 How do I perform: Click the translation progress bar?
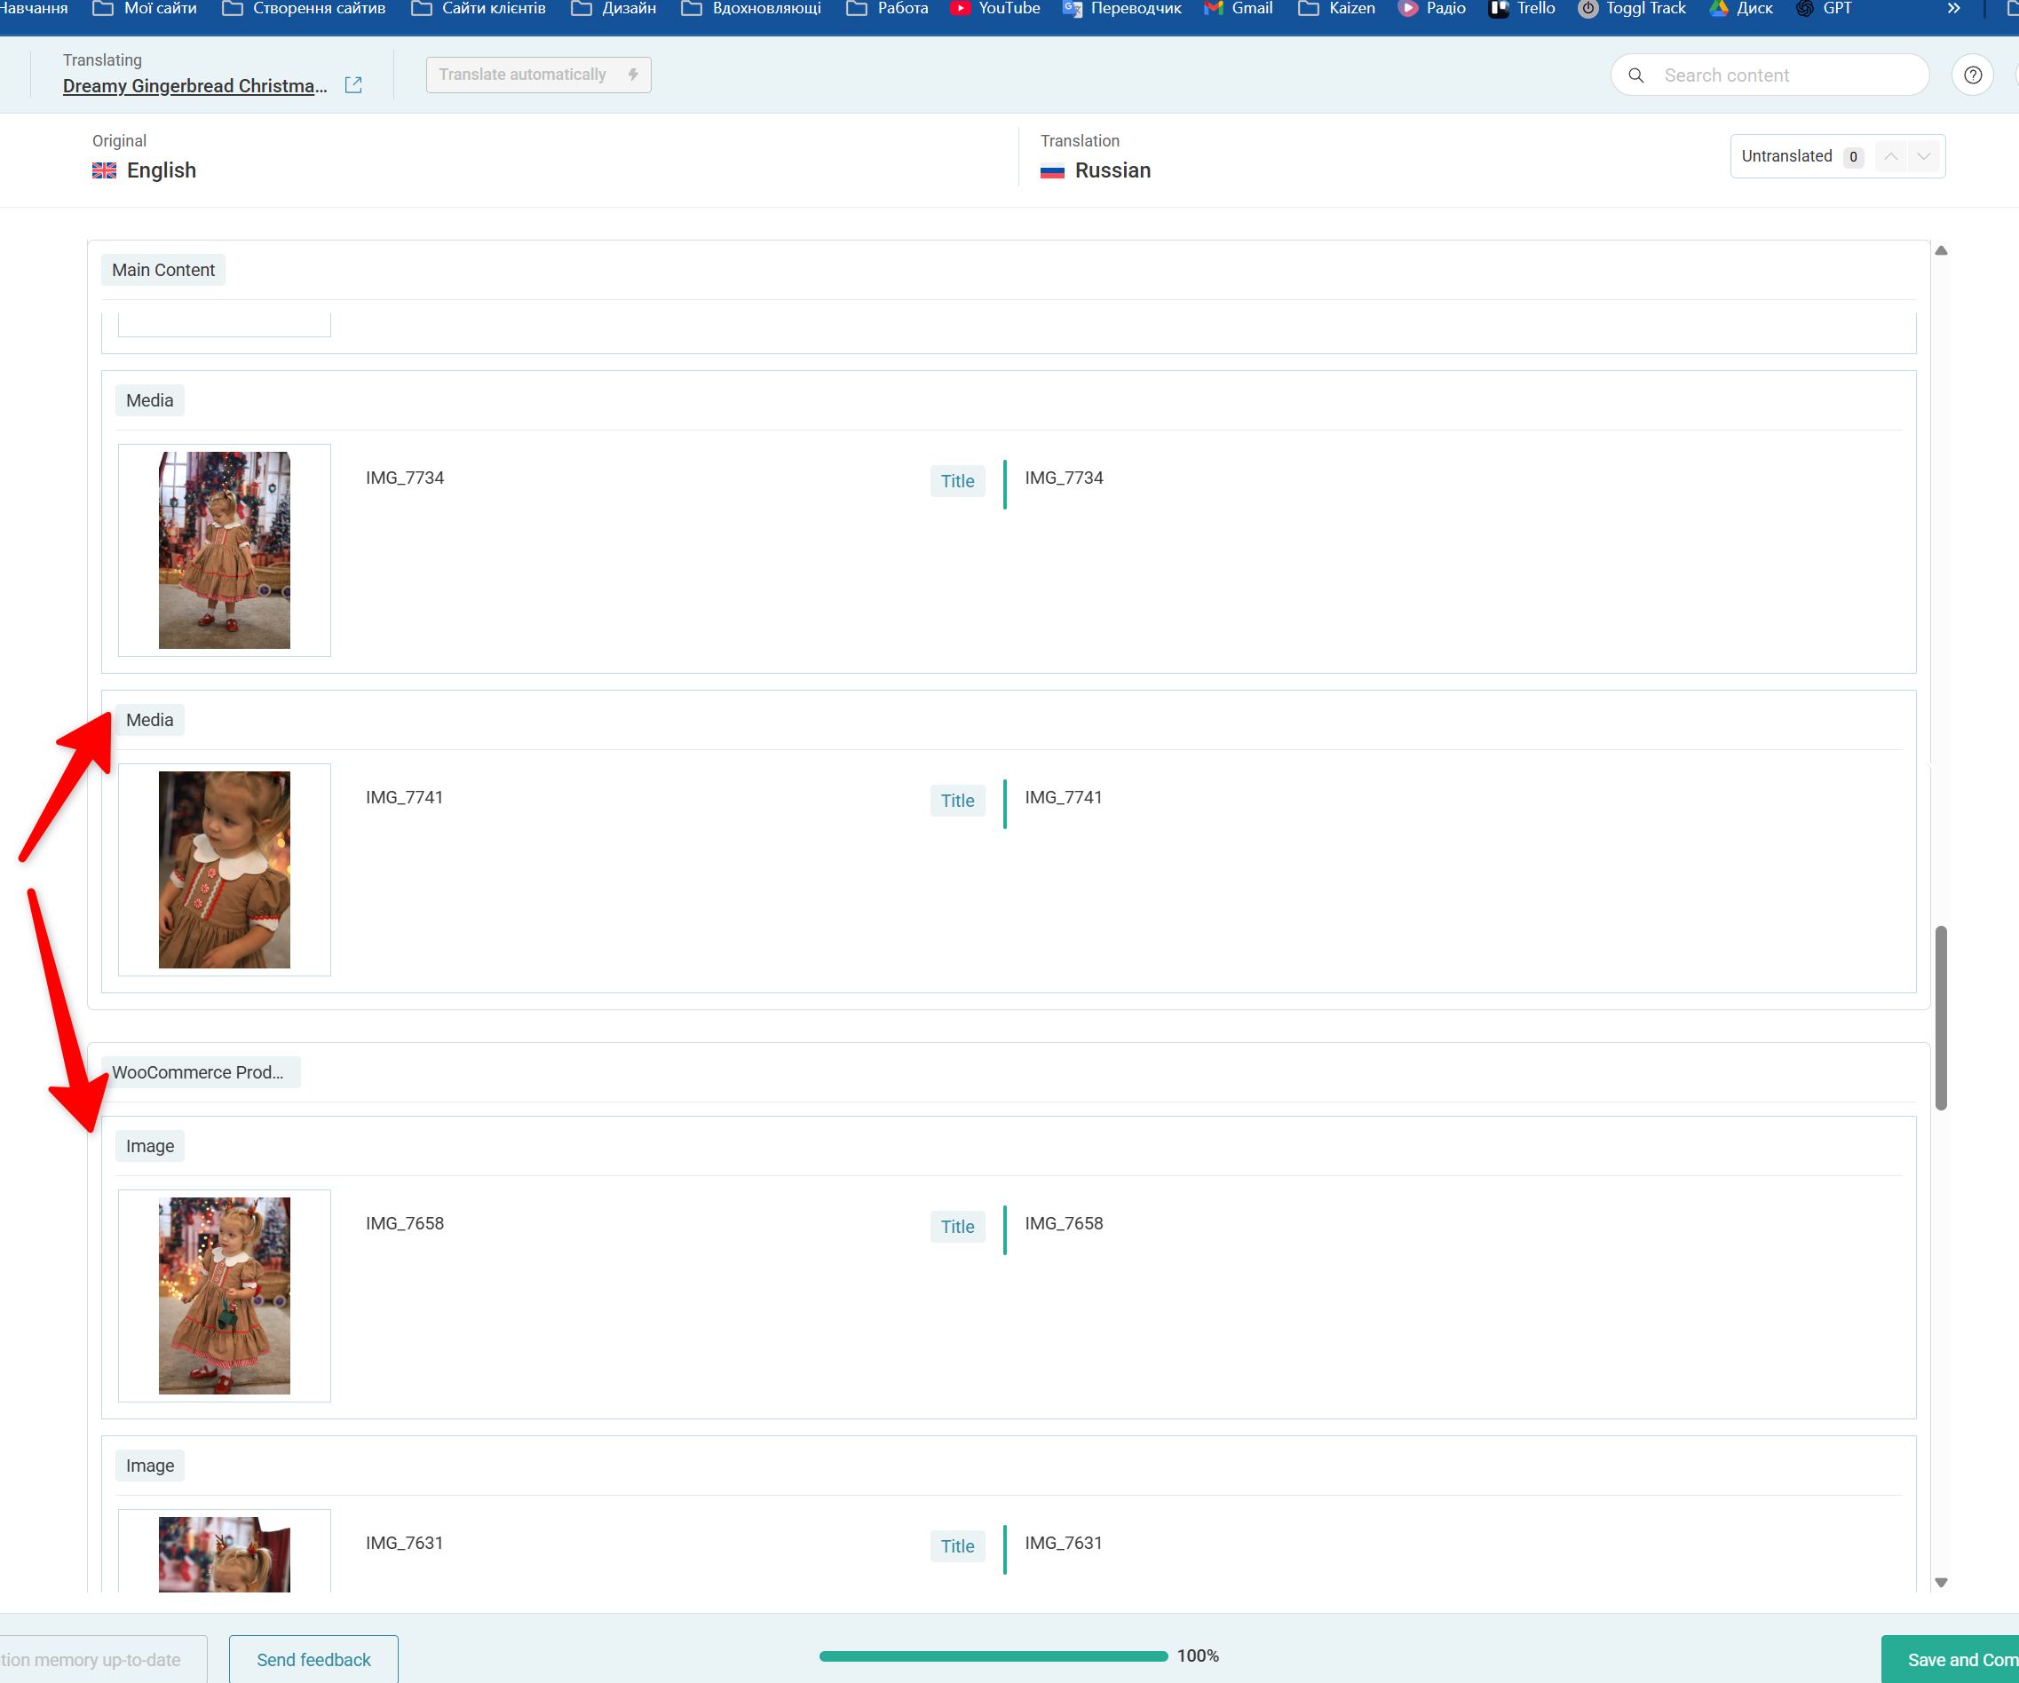pyautogui.click(x=994, y=1656)
